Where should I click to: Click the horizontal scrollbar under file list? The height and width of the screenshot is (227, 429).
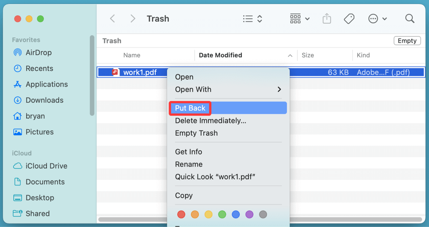click(x=260, y=219)
